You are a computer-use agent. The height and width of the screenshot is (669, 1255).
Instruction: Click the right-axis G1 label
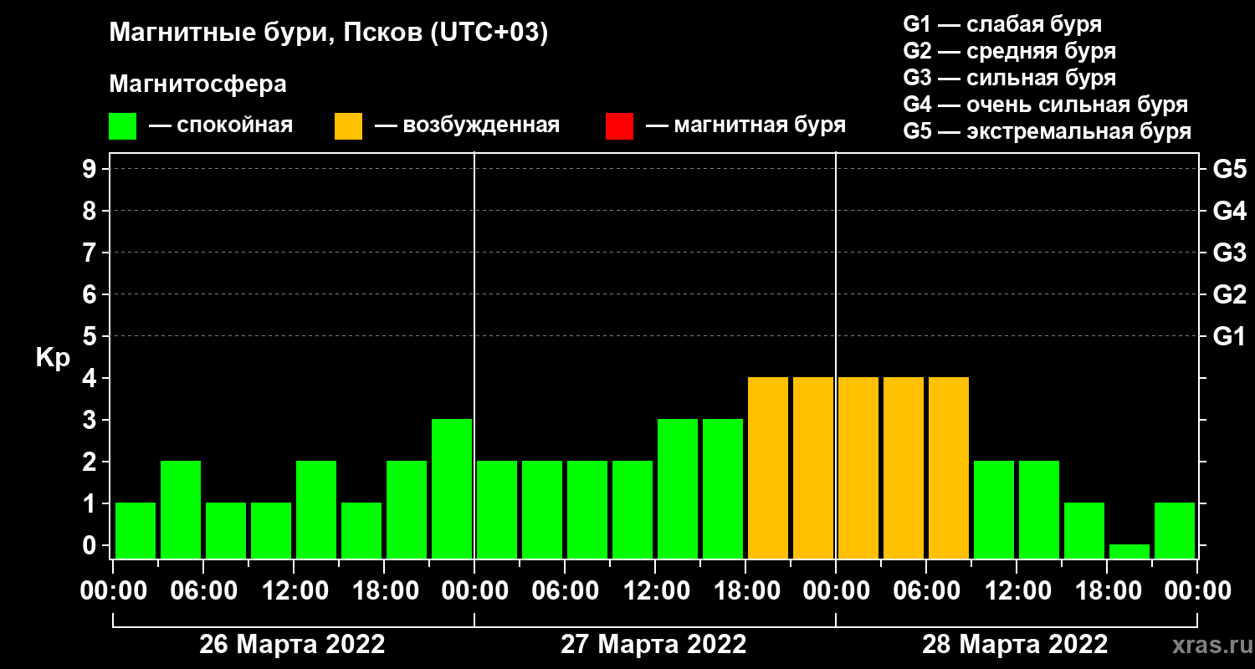[x=1229, y=336]
